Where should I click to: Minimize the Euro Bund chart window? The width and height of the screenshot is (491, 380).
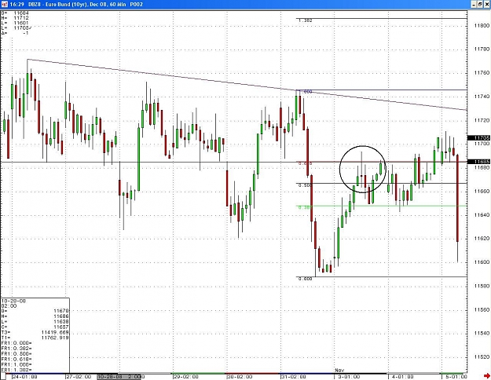coord(474,4)
